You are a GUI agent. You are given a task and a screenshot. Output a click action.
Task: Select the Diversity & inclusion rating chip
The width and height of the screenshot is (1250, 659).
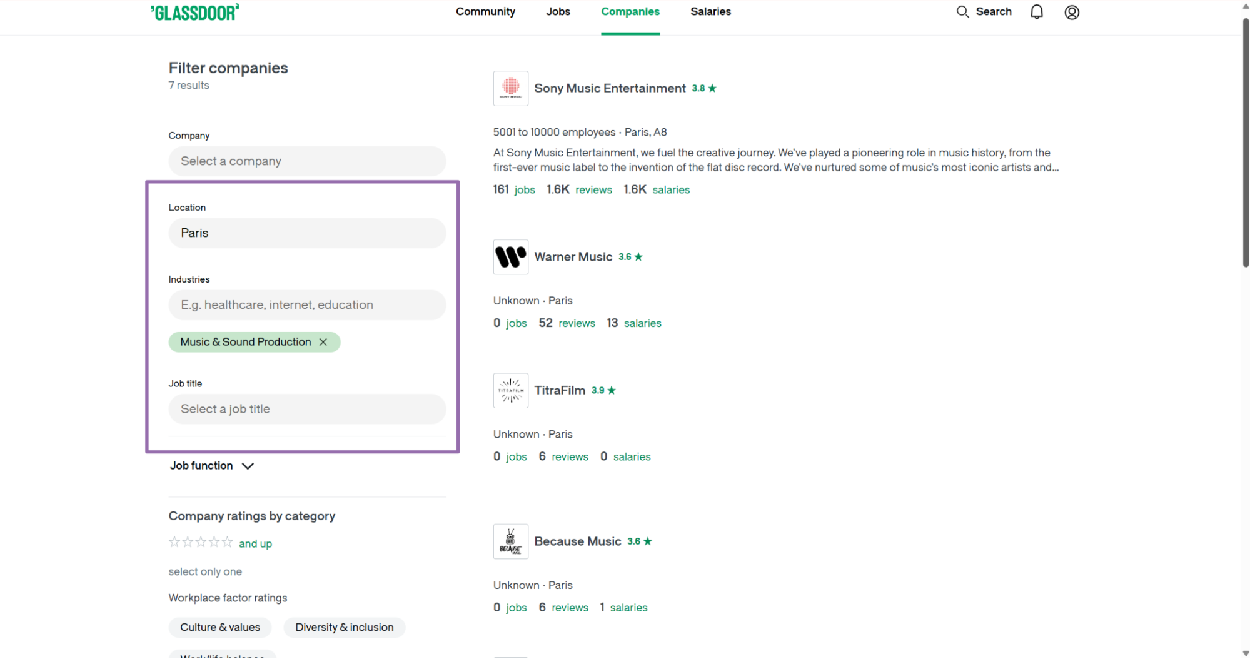(x=344, y=627)
